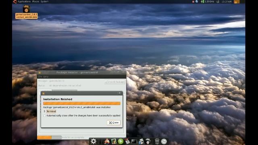Open the camera-shaped app icon in dock

point(148,141)
